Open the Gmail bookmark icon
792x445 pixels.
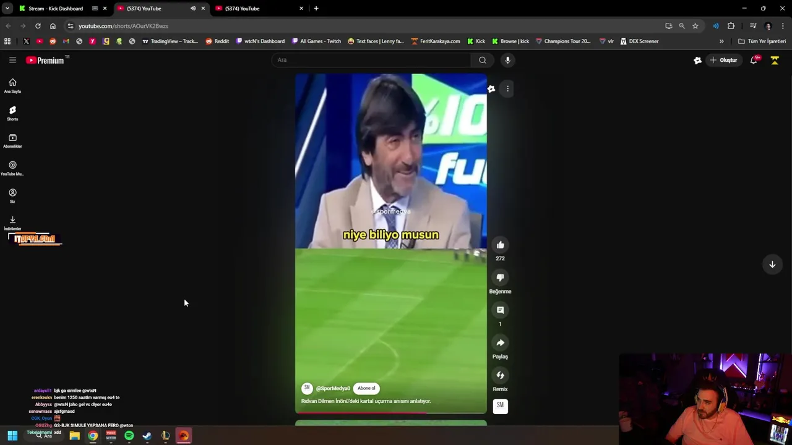click(66, 41)
